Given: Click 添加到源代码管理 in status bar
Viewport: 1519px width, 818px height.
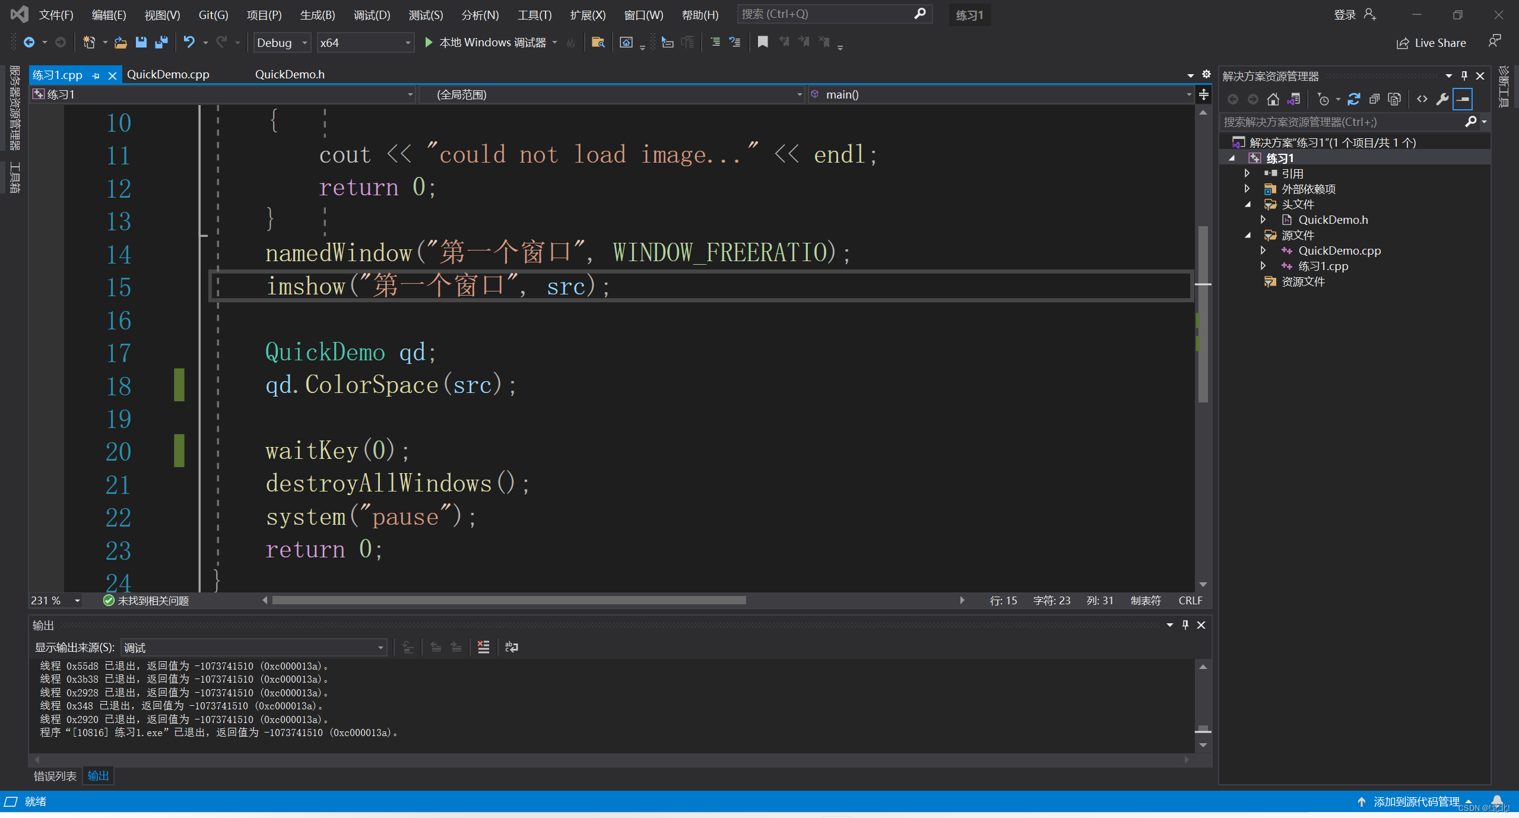Looking at the screenshot, I should pyautogui.click(x=1415, y=801).
